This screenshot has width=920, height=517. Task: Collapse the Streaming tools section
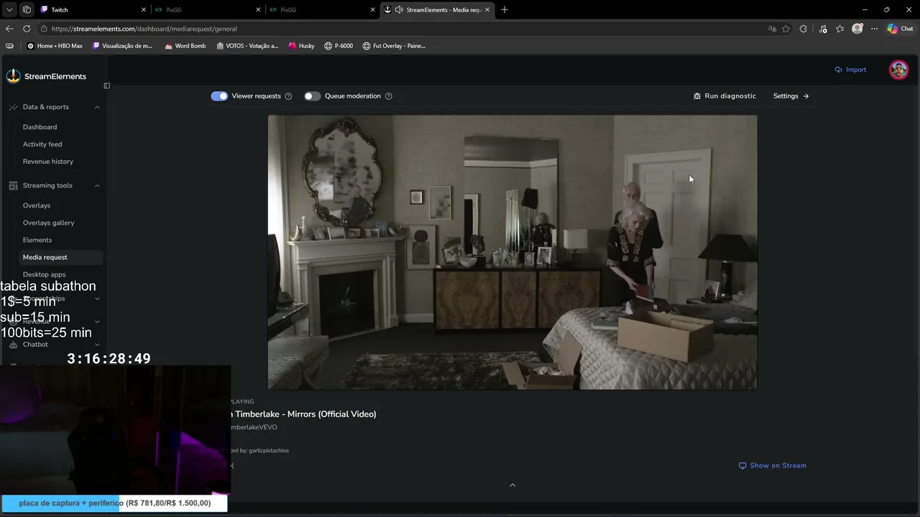[x=97, y=185]
